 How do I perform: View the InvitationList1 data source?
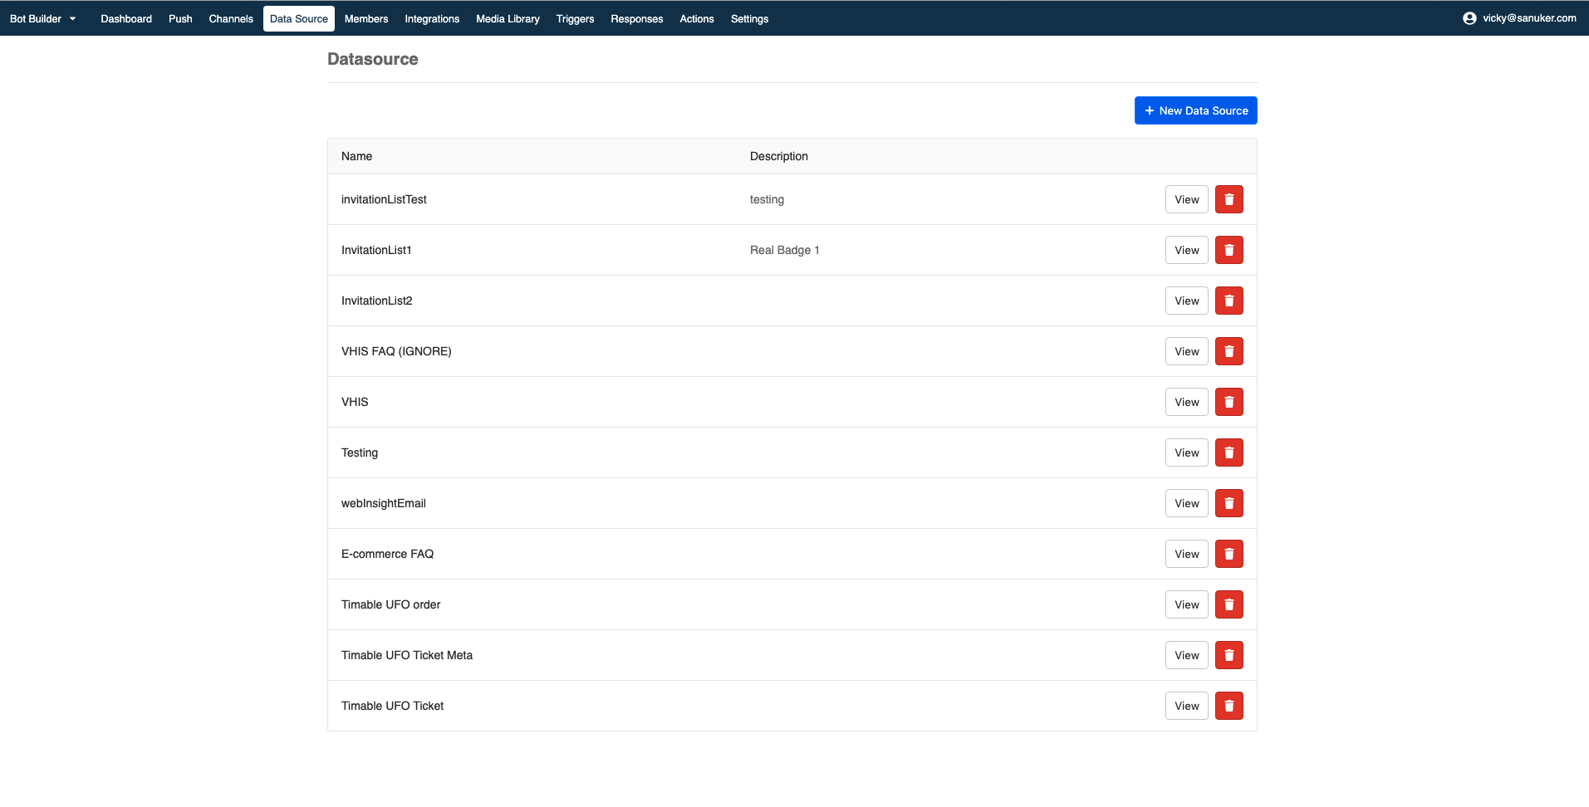coord(1186,250)
